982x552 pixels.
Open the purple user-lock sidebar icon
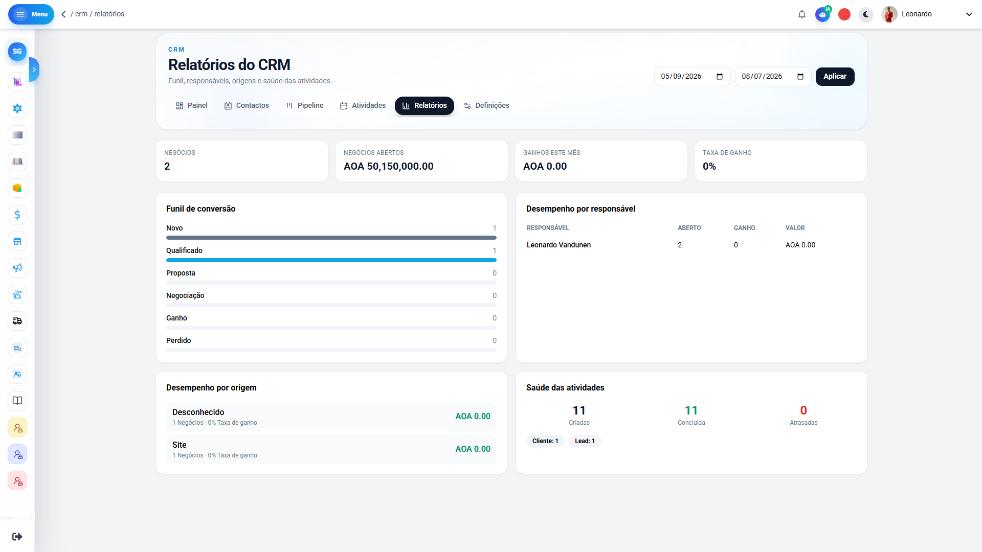click(x=17, y=454)
